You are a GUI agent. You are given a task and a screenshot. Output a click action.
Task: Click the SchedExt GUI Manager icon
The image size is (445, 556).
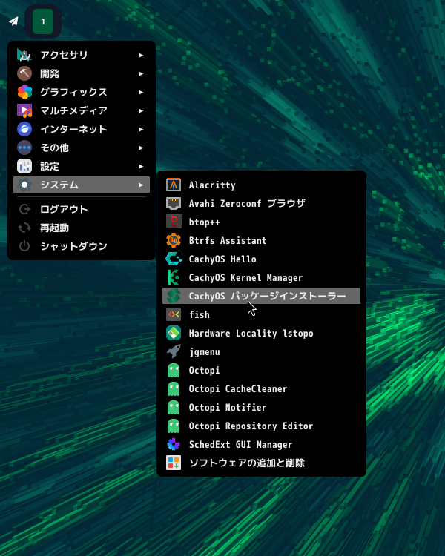pos(174,444)
